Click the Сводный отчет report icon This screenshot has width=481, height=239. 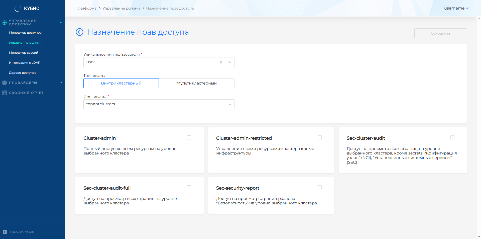coord(5,93)
